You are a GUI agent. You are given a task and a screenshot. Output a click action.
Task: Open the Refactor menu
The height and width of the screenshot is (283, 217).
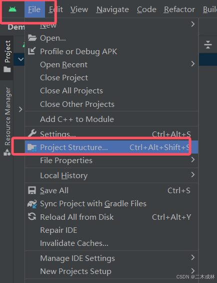pyautogui.click(x=179, y=10)
